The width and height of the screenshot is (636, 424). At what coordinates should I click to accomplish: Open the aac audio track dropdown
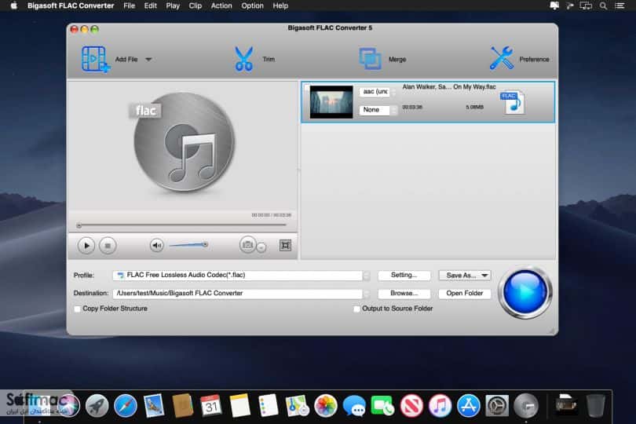coord(378,92)
